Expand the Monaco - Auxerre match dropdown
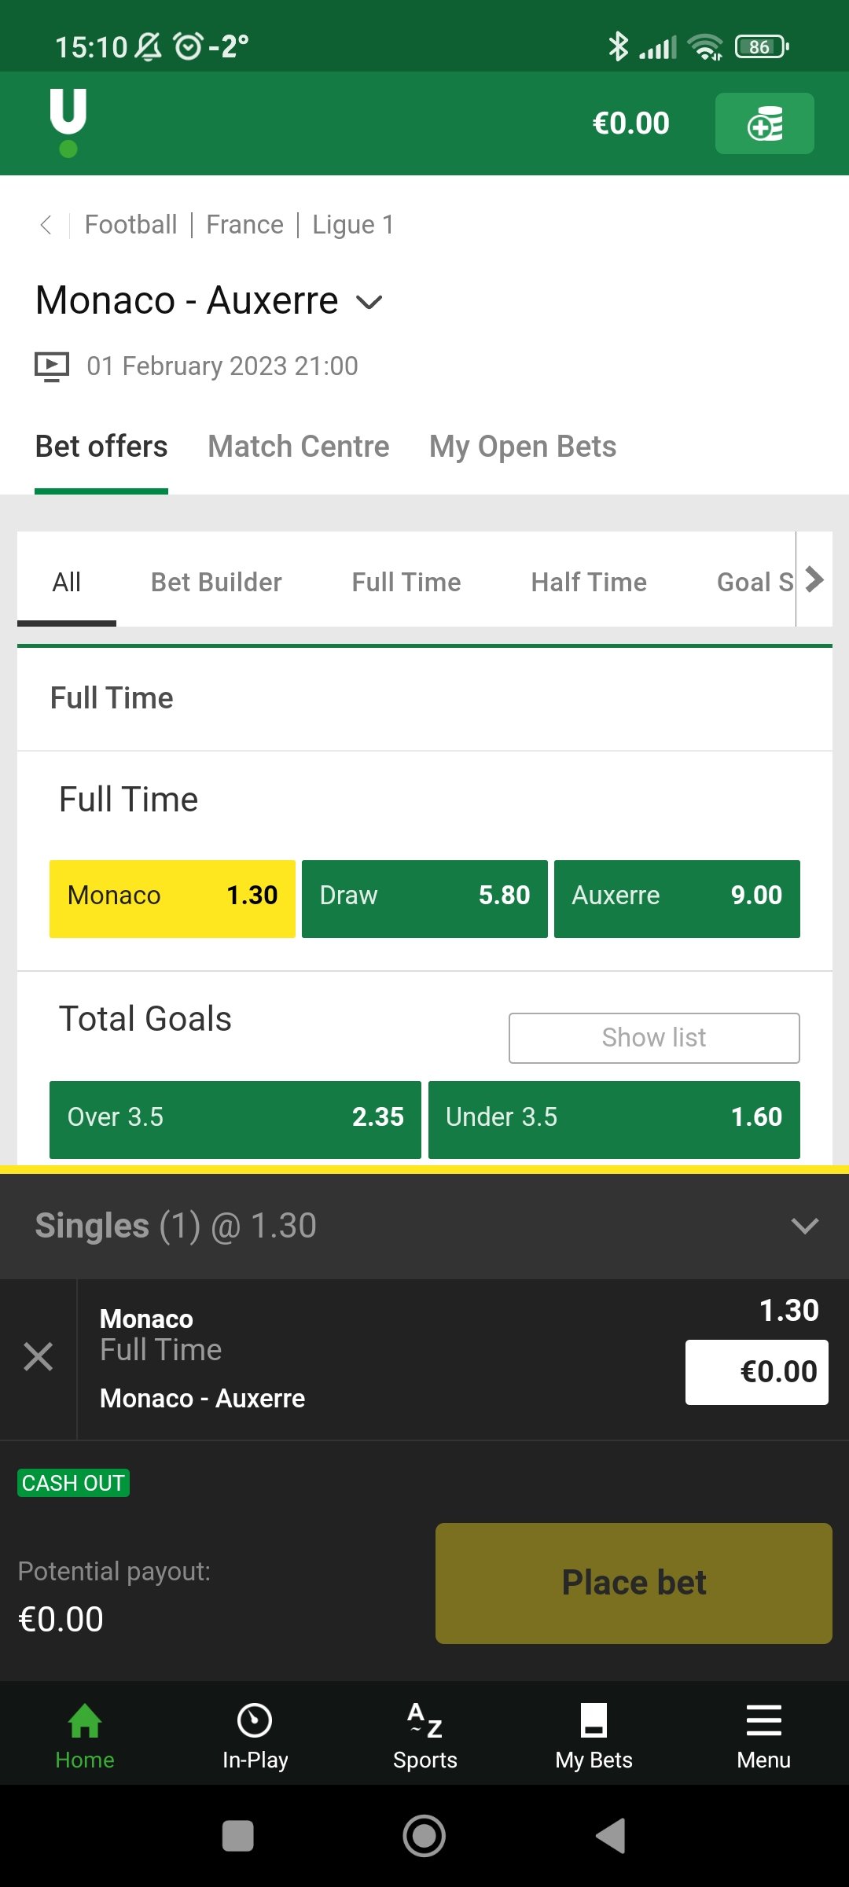Screen dimensions: 849x1887 point(369,302)
